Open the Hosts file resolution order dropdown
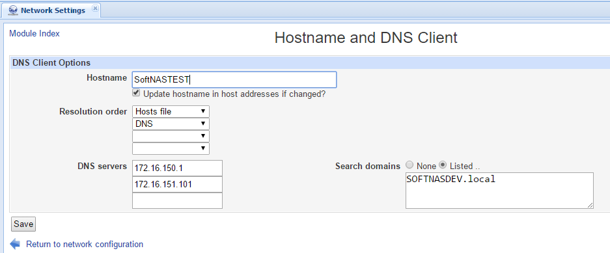610x253 pixels. click(x=171, y=111)
